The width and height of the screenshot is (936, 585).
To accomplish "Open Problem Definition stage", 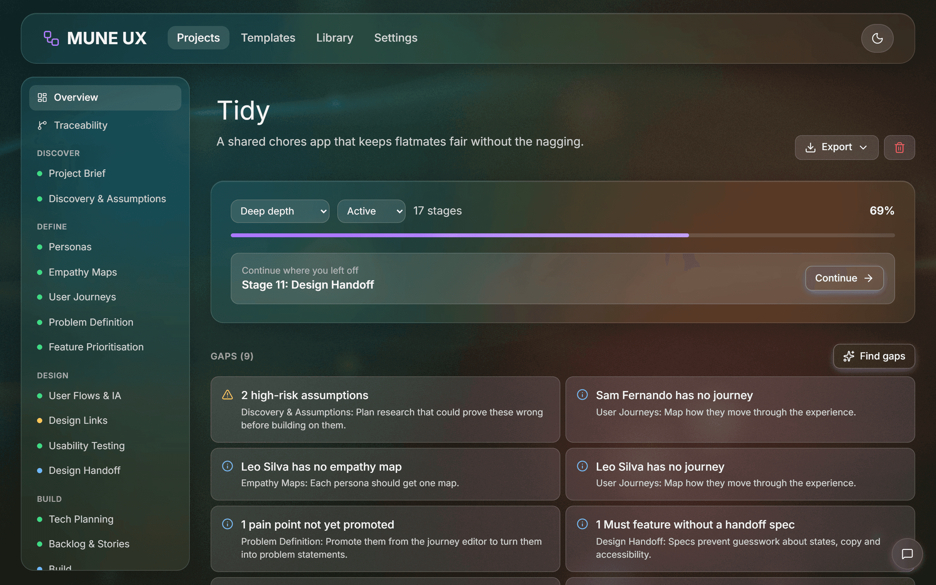I will point(105,322).
